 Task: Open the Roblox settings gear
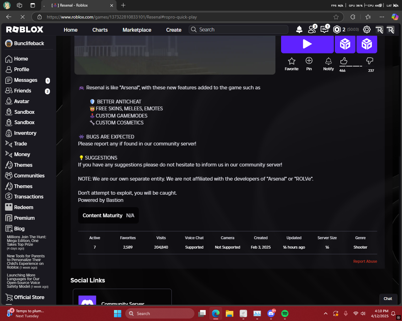tap(367, 29)
